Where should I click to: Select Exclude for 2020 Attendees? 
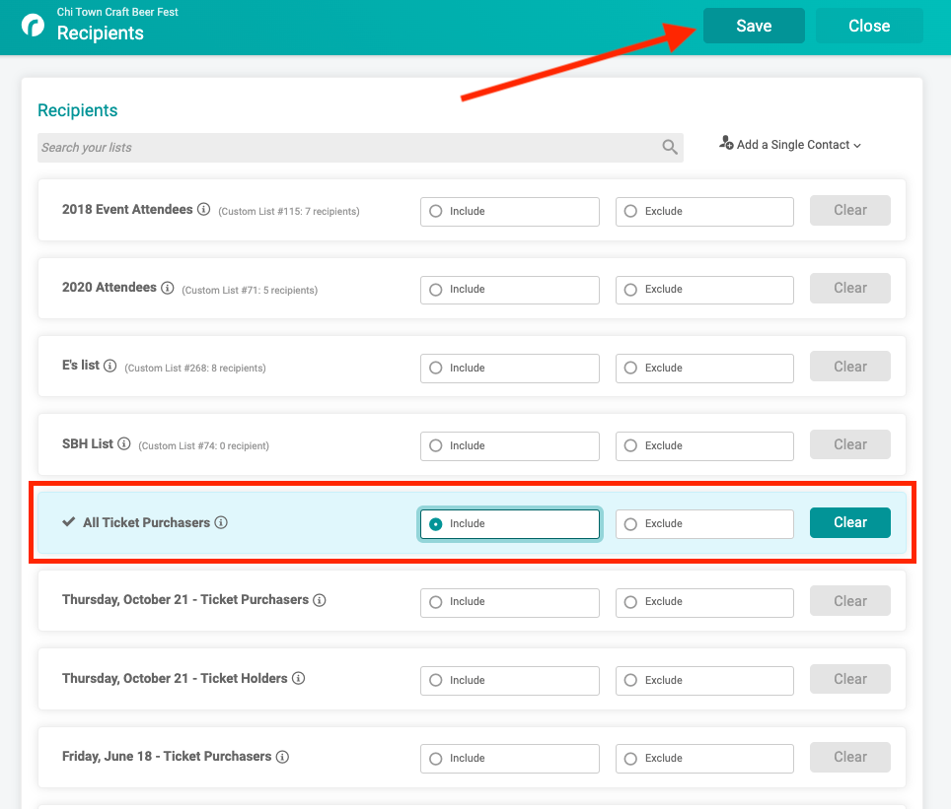point(704,291)
